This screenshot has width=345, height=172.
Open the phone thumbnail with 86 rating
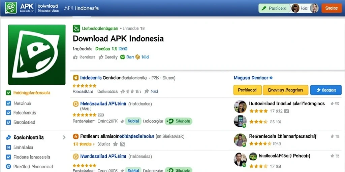pos(240,121)
